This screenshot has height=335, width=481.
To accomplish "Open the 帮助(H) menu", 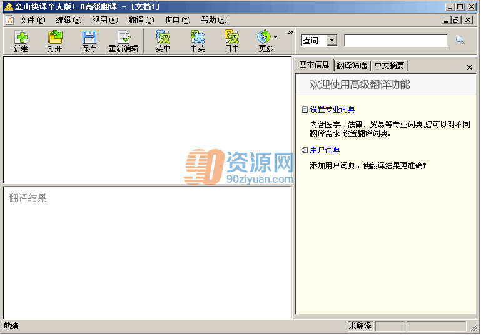I will pyautogui.click(x=214, y=20).
